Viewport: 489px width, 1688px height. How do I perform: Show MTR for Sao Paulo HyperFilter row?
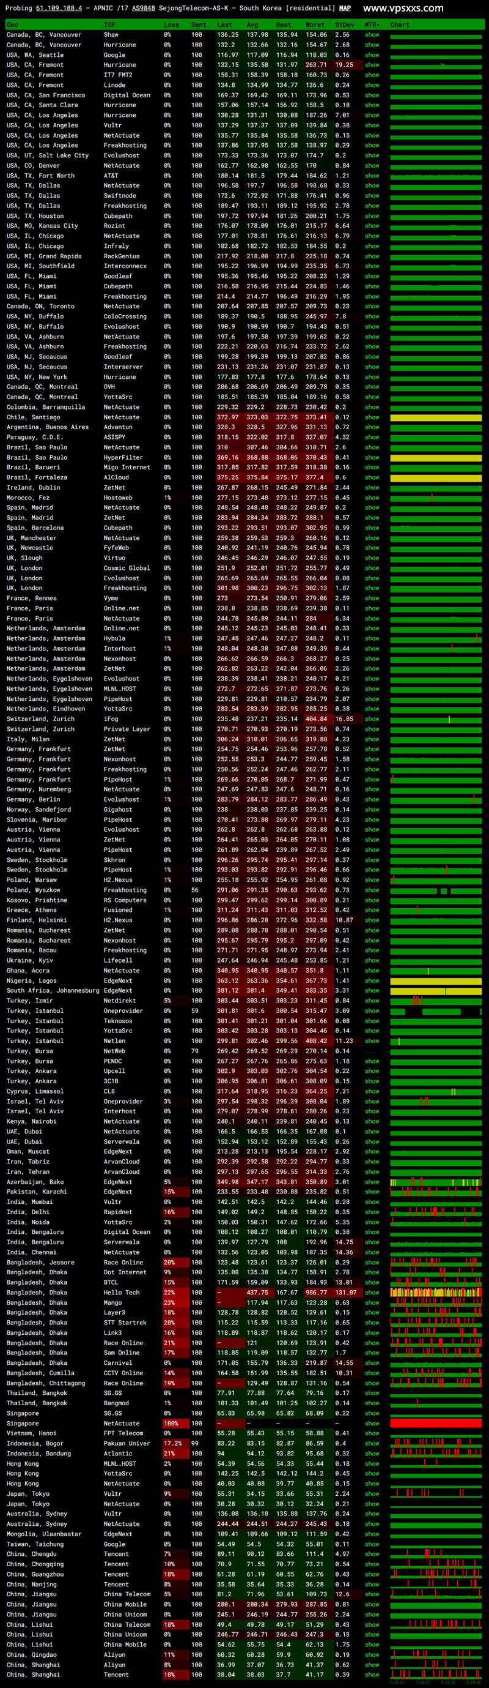point(372,457)
